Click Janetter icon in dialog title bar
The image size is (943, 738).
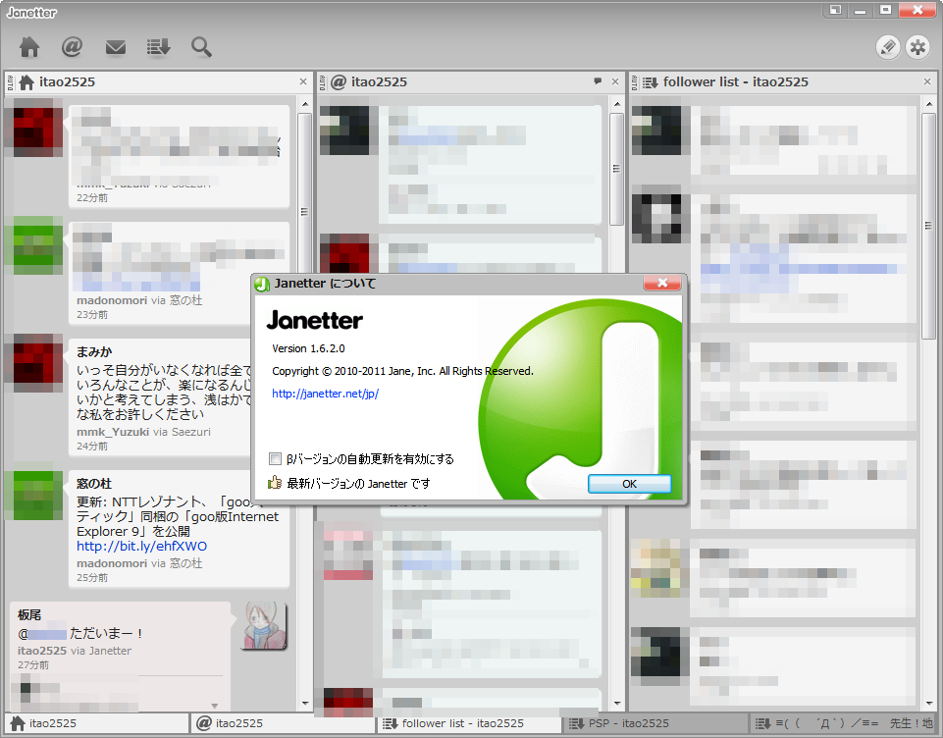coord(262,284)
